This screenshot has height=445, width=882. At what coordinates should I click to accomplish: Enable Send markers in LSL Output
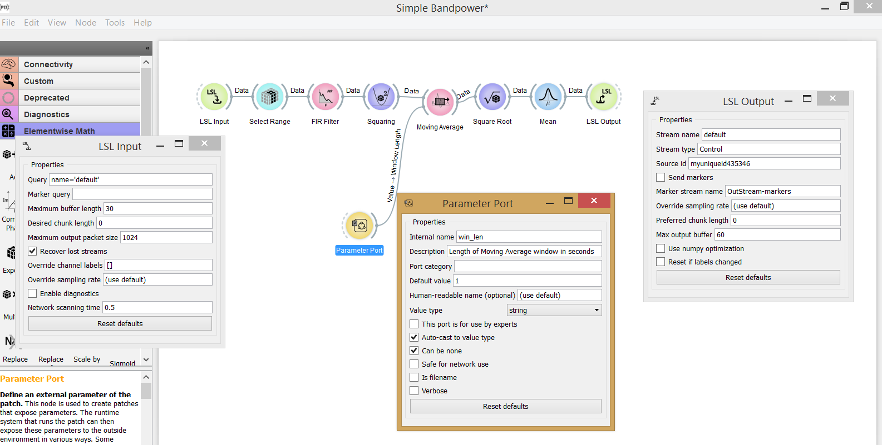[661, 177]
